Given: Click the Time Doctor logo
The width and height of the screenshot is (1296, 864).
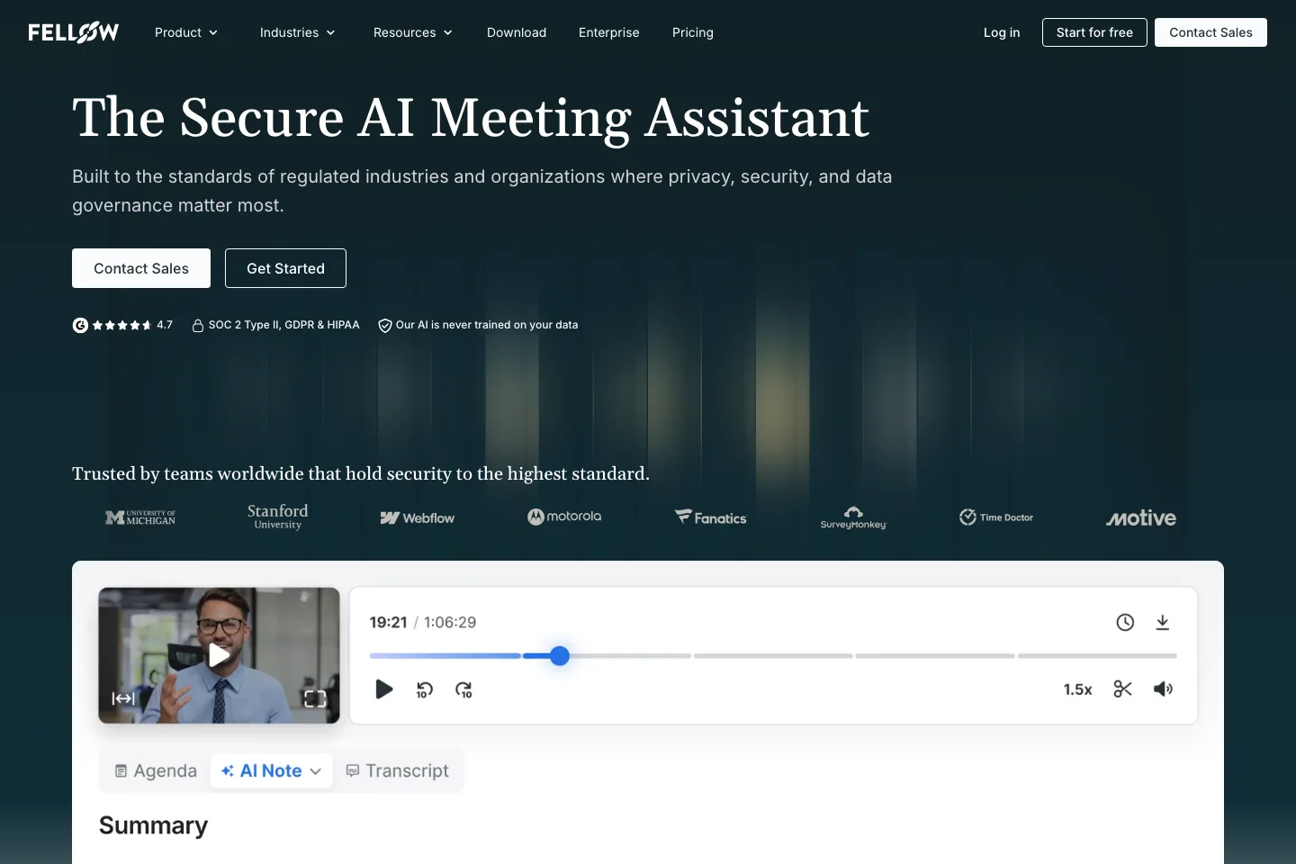Looking at the screenshot, I should 996,517.
